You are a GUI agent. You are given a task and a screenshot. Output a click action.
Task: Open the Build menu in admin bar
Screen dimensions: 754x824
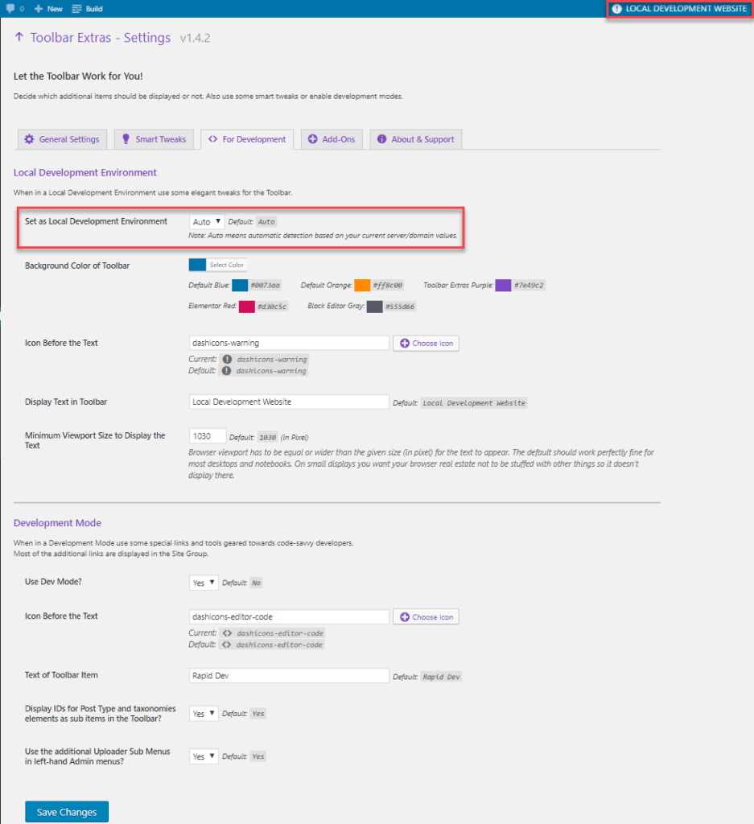click(x=87, y=9)
